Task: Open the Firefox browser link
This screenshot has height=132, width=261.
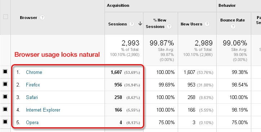Action: click(x=33, y=85)
